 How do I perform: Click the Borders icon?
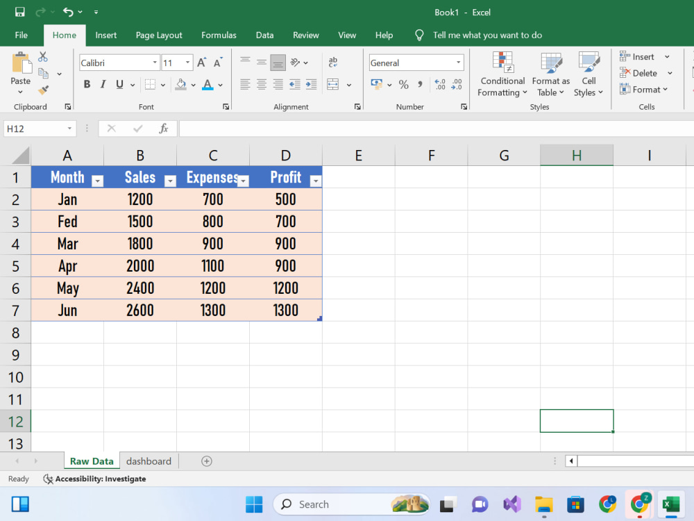point(151,84)
